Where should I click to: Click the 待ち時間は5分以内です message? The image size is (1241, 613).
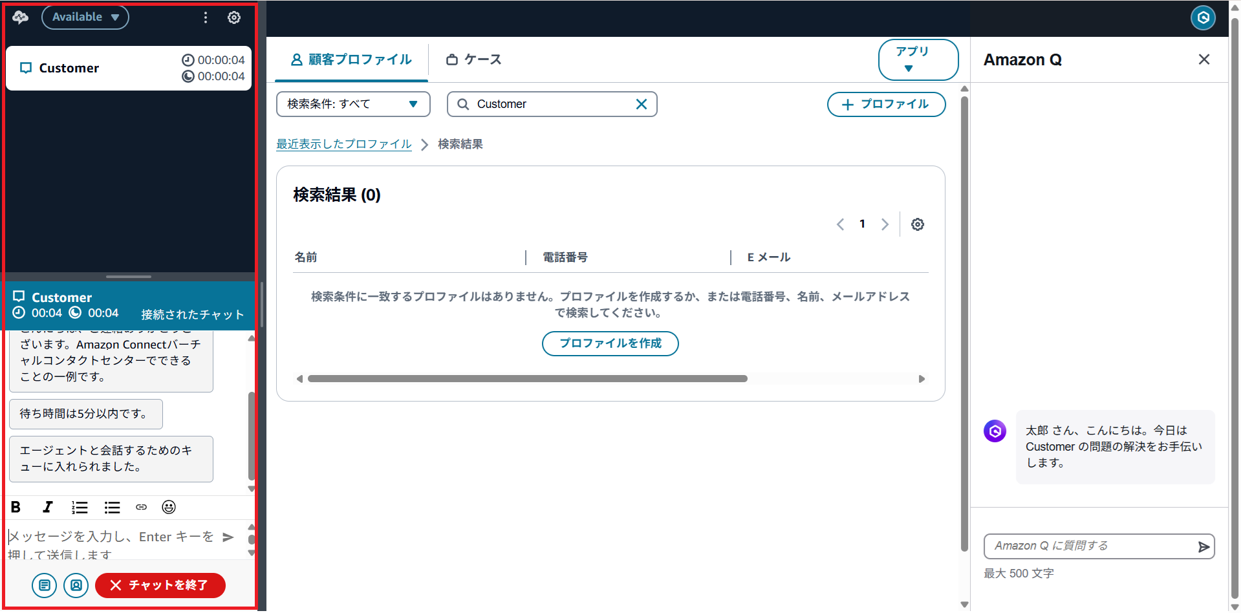pyautogui.click(x=86, y=414)
